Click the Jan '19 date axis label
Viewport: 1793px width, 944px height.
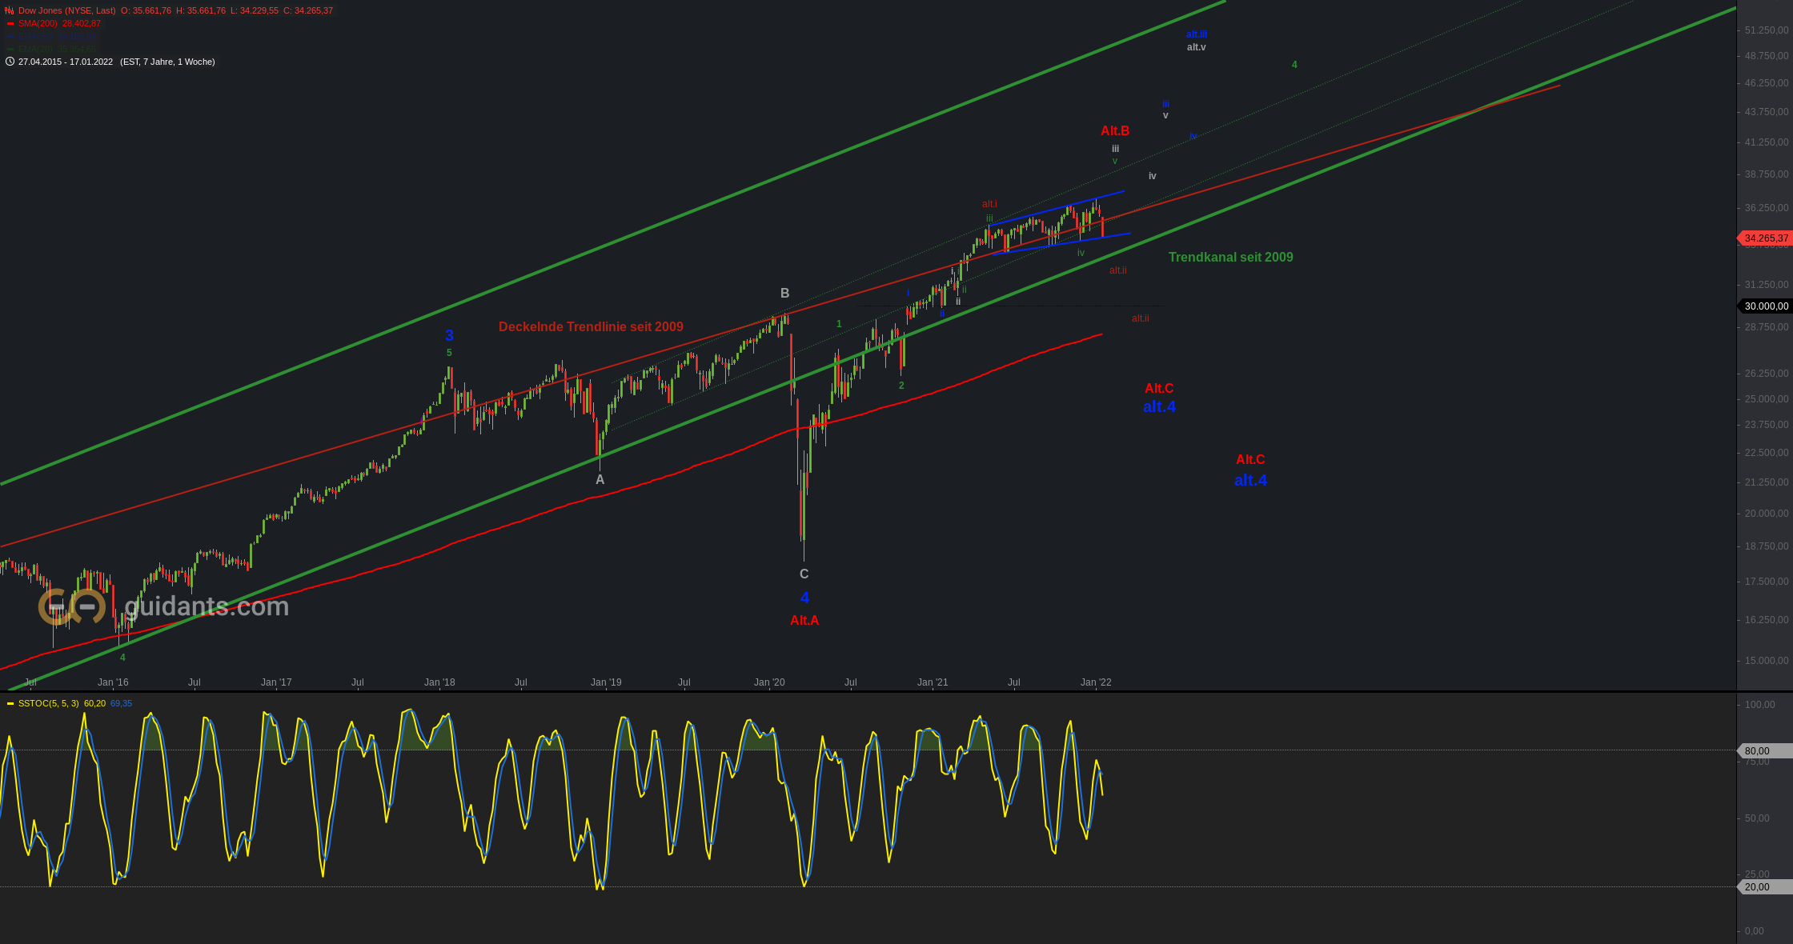point(606,682)
